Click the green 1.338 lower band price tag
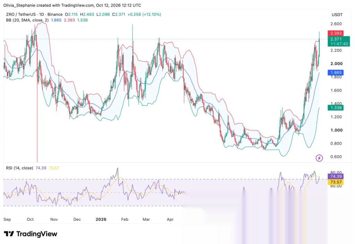Image resolution: width=355 pixels, height=244 pixels. tap(336, 108)
